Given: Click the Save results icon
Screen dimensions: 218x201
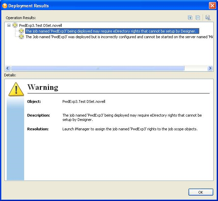Looking at the screenshot, I should coord(208,18).
